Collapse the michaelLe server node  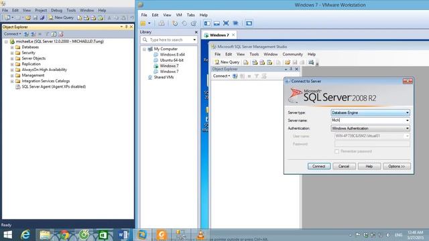pyautogui.click(x=6, y=42)
